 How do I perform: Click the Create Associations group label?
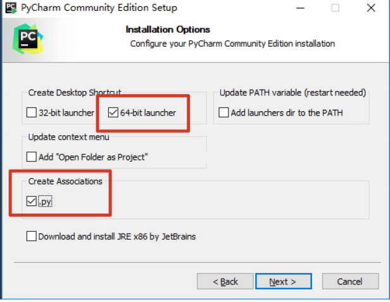pos(65,181)
